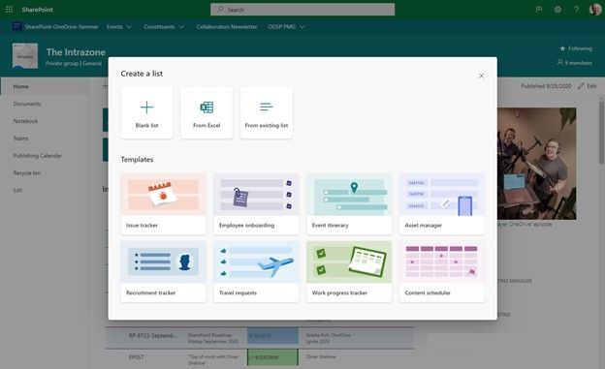The width and height of the screenshot is (605, 369).
Task: Click The Intrazone site logo
Action: click(x=25, y=56)
